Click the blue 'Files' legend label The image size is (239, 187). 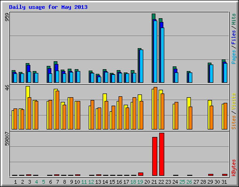click(x=234, y=37)
